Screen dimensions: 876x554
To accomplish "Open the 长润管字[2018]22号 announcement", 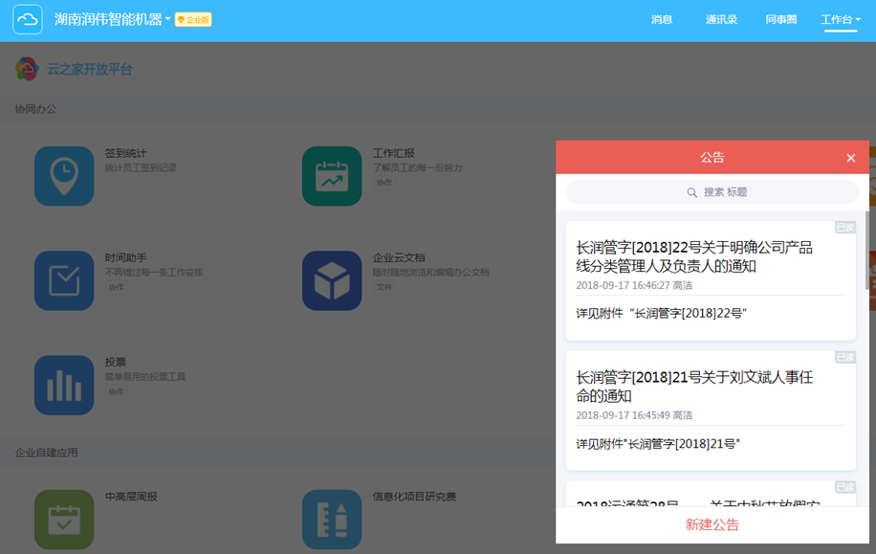I will [x=694, y=256].
